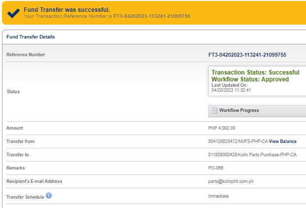Click the Status row label
The width and height of the screenshot is (306, 208).
13,92
